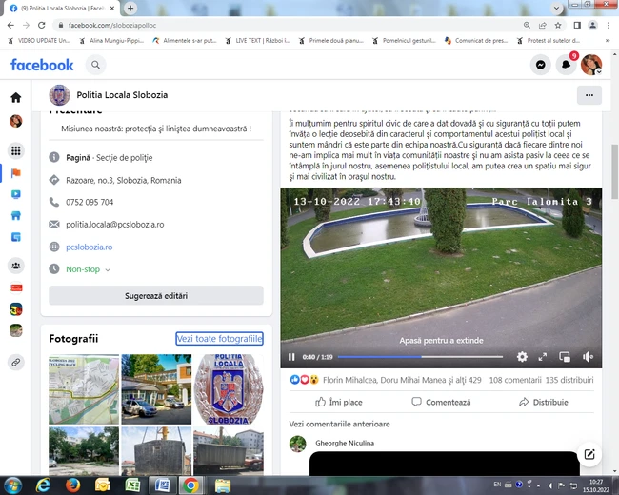View reactions from Florin Mihalcea and others
619x495 pixels.
click(402, 380)
